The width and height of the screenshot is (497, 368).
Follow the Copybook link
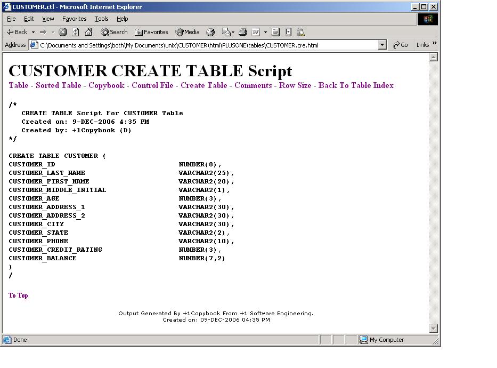click(107, 85)
